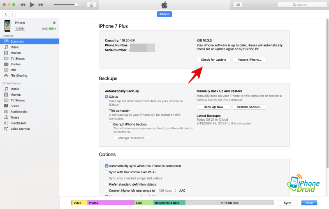Click the iPhone device thumbnail
Image resolution: width=329 pixels, height=209 pixels.
click(x=7, y=25)
